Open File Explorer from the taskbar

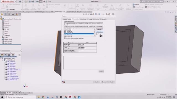pyautogui.click(x=38, y=97)
